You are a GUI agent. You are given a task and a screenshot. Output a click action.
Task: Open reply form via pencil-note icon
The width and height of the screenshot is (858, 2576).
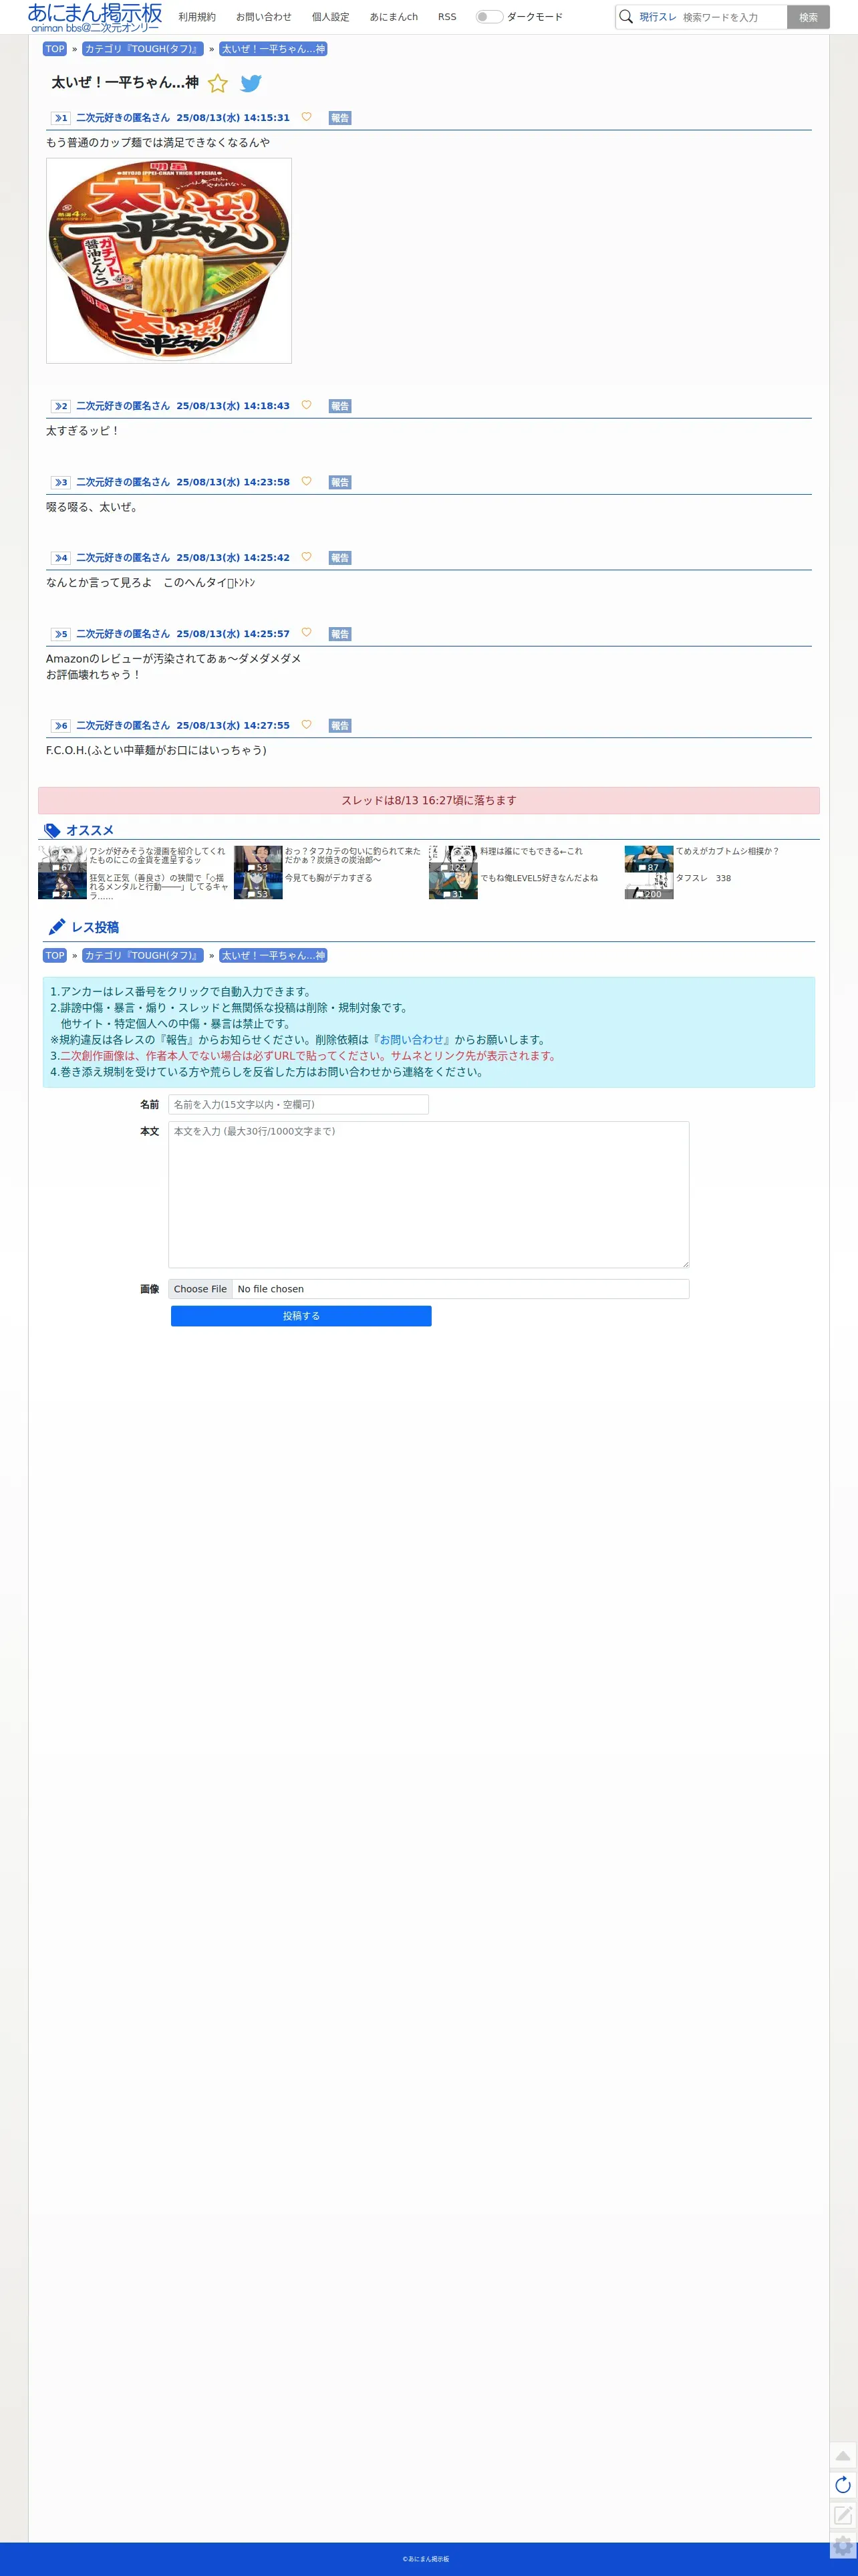click(843, 2515)
